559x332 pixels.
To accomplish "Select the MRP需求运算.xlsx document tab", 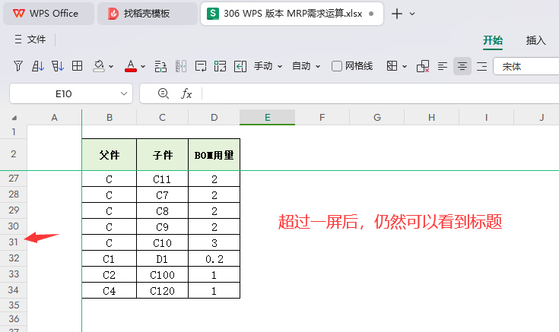I will (x=291, y=14).
